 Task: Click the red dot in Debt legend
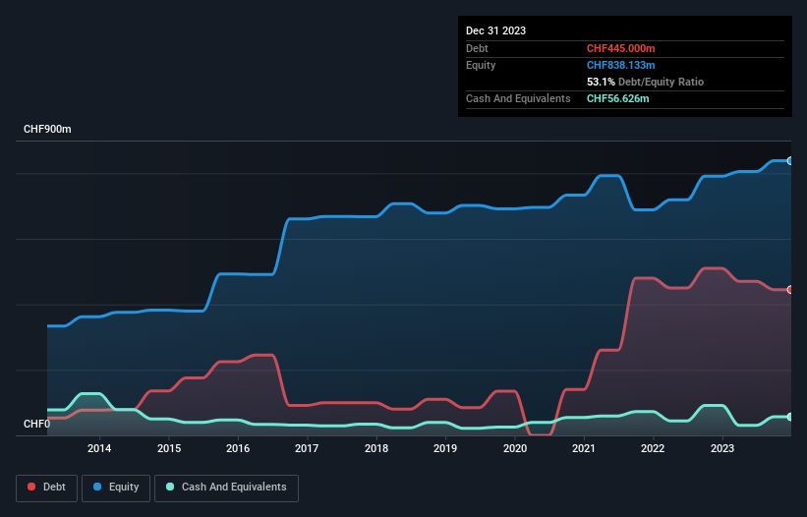pos(31,487)
